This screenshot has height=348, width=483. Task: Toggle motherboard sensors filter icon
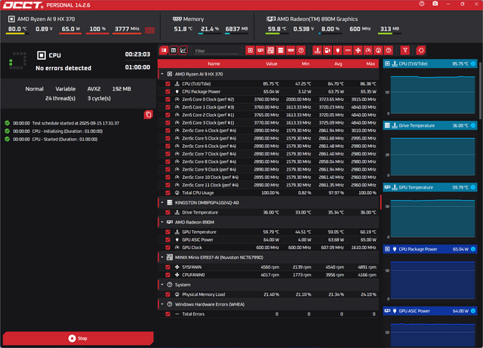(270, 51)
